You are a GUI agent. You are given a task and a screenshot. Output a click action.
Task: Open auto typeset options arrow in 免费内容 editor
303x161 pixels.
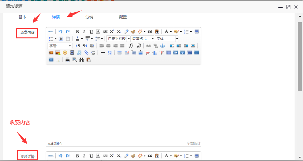click(x=145, y=32)
